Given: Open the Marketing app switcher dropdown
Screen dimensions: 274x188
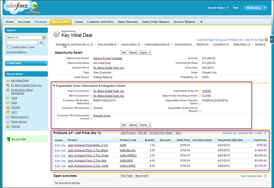Looking at the screenshot, I should coord(255,8).
